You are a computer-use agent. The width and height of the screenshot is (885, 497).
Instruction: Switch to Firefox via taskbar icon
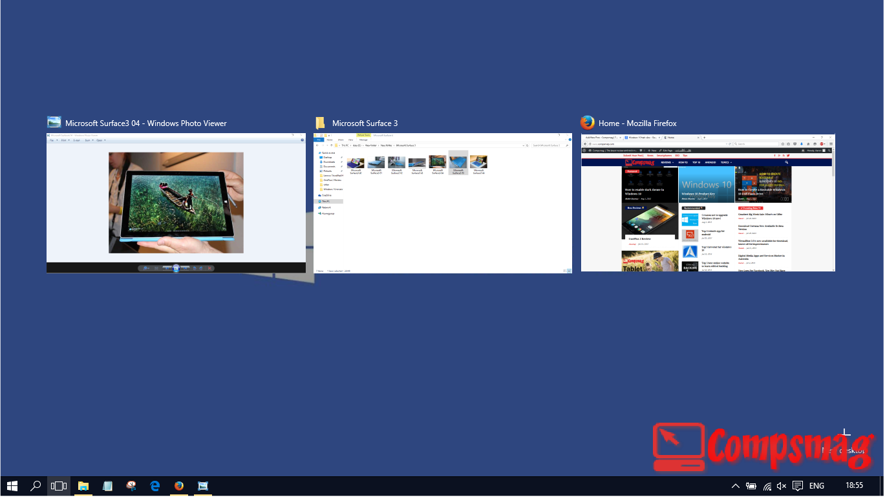(179, 486)
